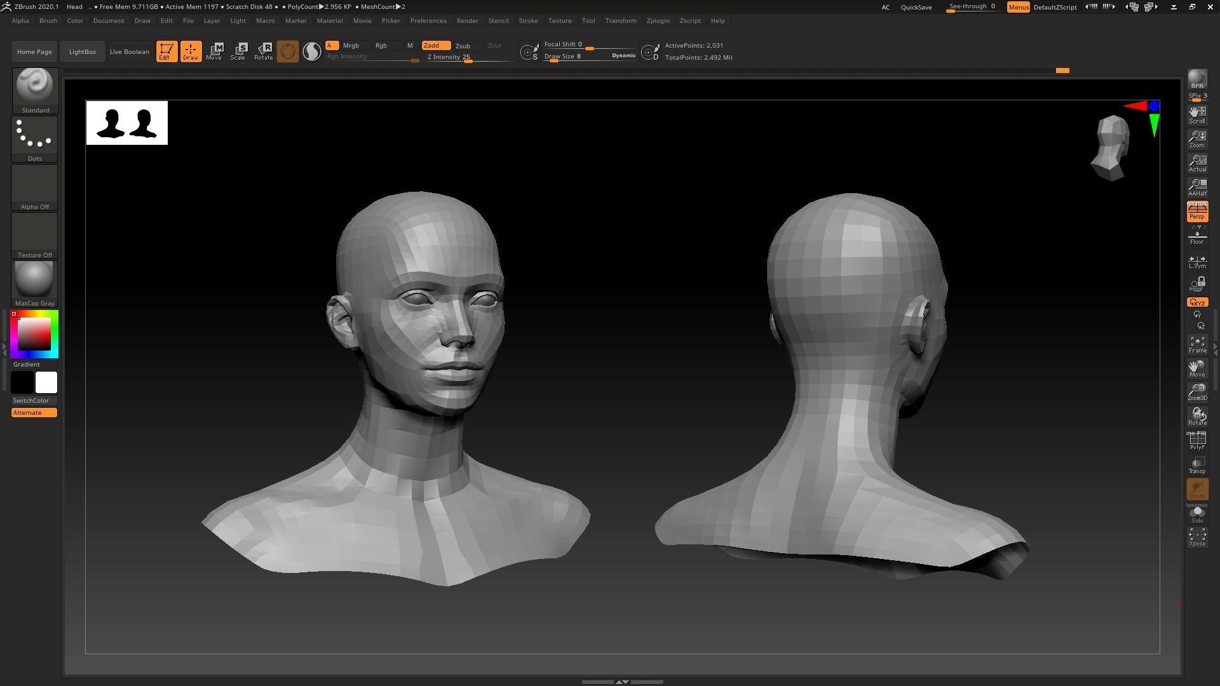The height and width of the screenshot is (686, 1220).
Task: Activate the Draw mode icon
Action: [191, 51]
